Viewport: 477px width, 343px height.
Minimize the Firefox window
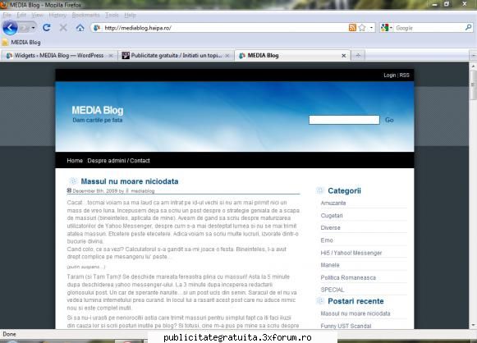(434, 5)
